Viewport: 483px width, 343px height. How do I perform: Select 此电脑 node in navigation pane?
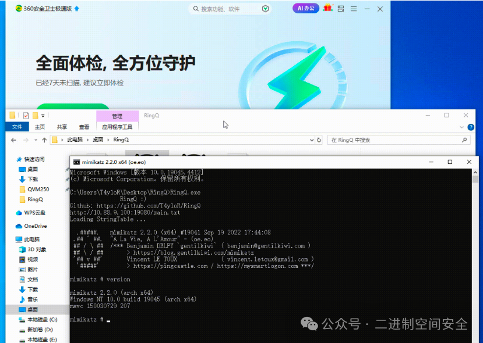pos(28,239)
